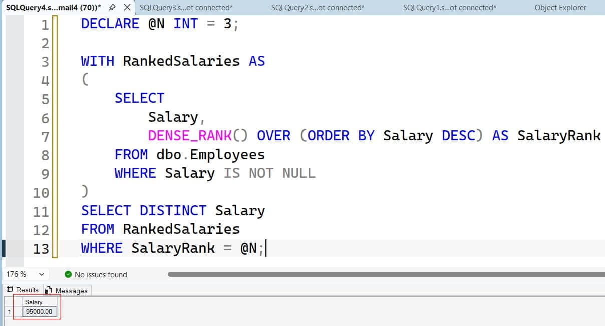Click the INT data type on line 1
Image resolution: width=605 pixels, height=326 pixels.
(186, 24)
